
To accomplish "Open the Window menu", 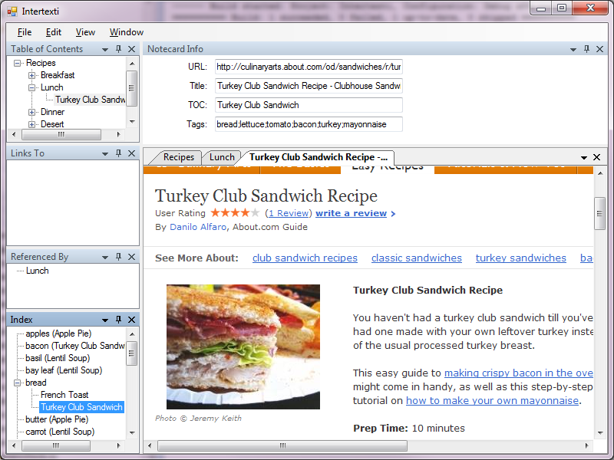I will coord(126,32).
